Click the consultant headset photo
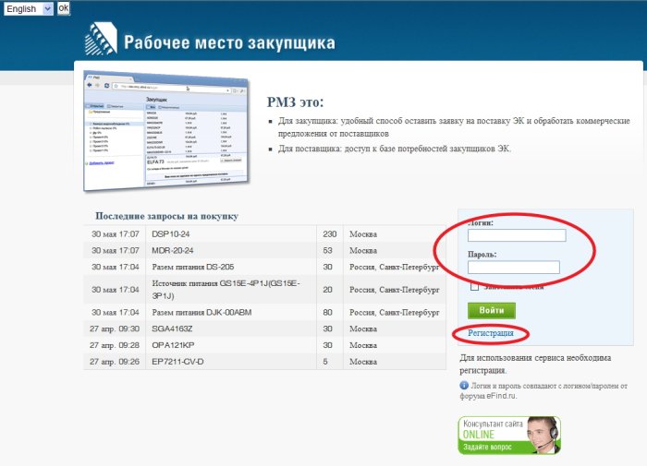 (543, 434)
